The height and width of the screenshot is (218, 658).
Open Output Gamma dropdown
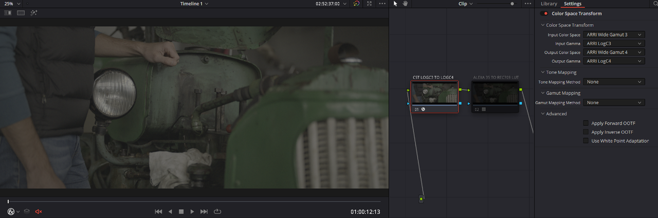click(614, 61)
